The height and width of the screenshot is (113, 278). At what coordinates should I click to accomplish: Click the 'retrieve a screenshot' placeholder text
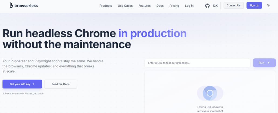(210, 111)
